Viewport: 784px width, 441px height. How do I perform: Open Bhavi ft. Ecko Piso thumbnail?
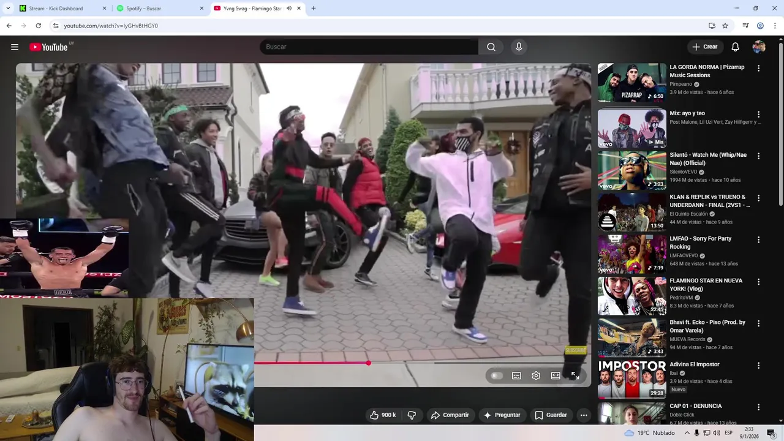(x=632, y=337)
